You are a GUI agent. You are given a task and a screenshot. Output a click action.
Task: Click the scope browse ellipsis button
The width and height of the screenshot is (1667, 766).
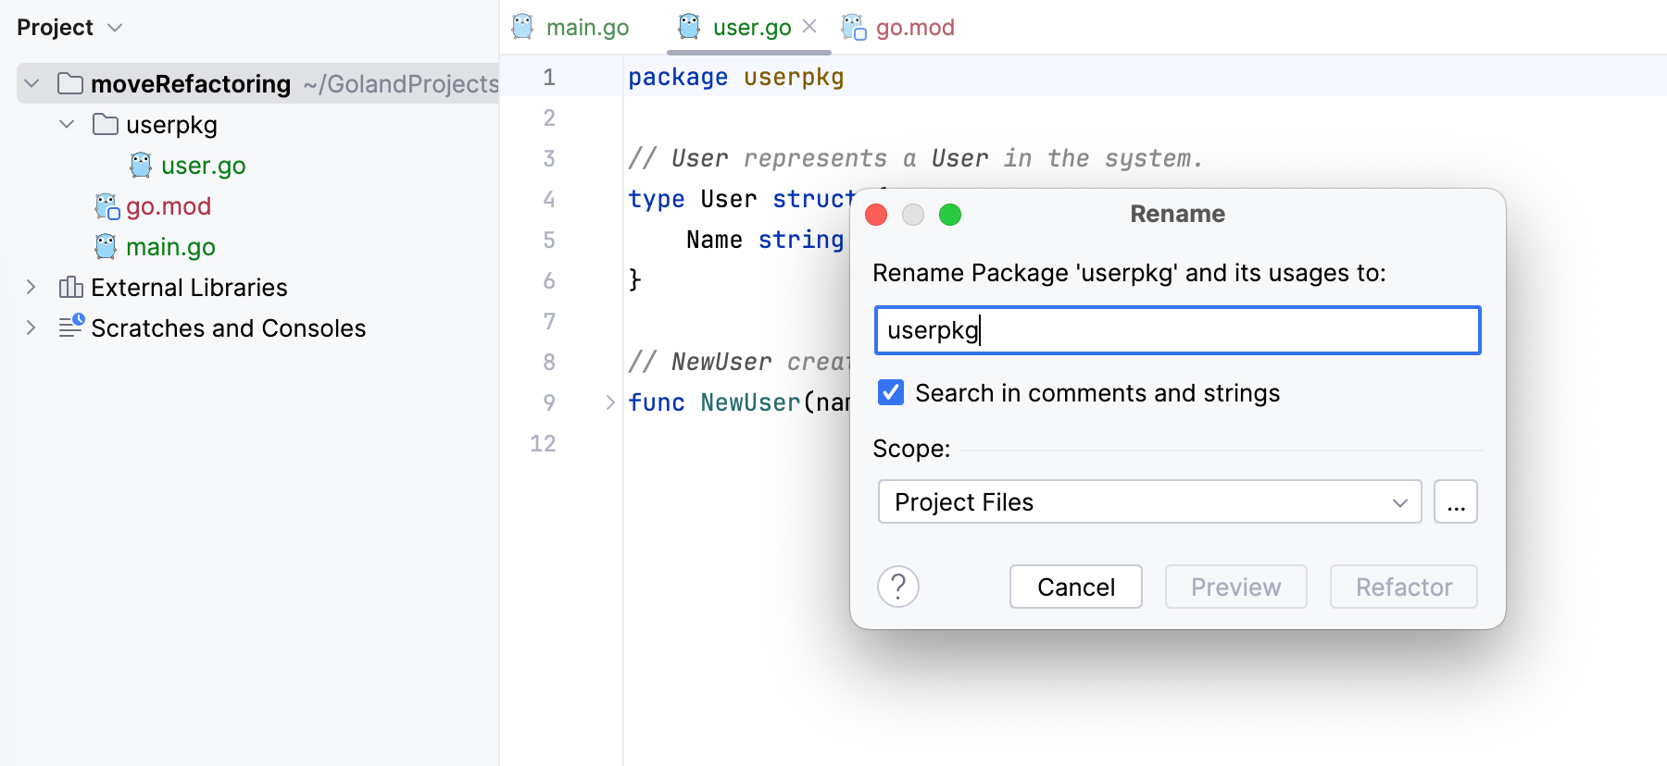click(x=1455, y=501)
